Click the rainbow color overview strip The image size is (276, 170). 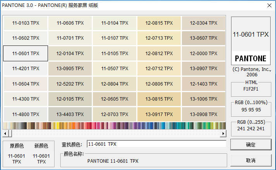click(x=115, y=126)
